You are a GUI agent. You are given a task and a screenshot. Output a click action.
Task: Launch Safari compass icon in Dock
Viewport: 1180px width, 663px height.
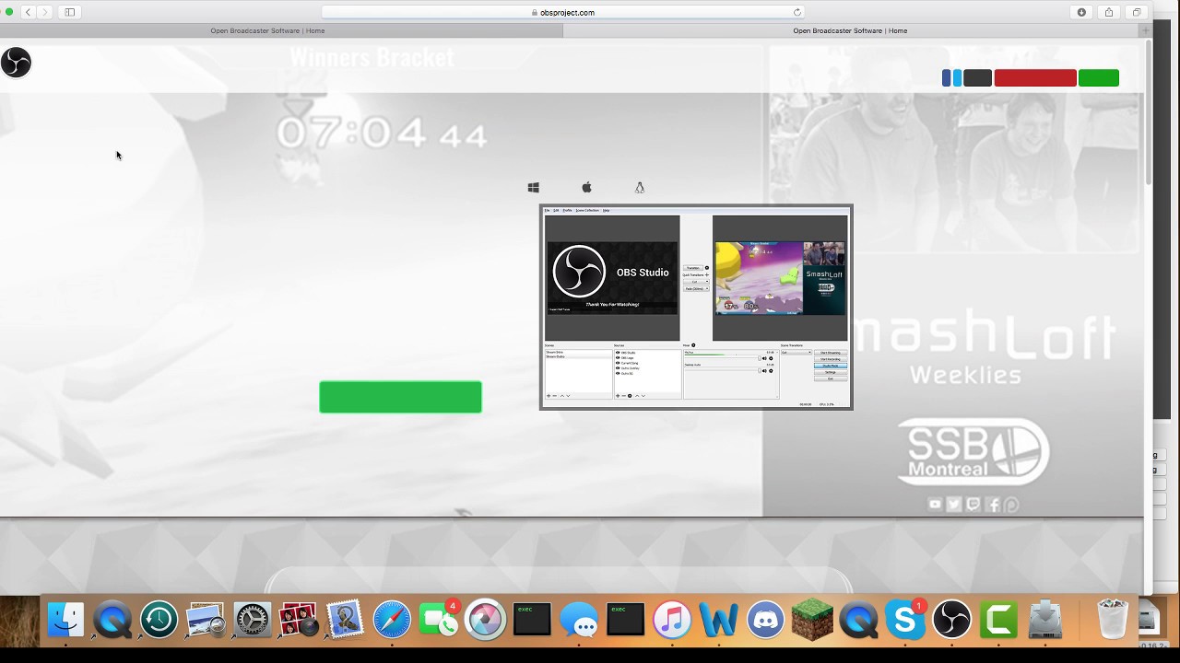[392, 620]
